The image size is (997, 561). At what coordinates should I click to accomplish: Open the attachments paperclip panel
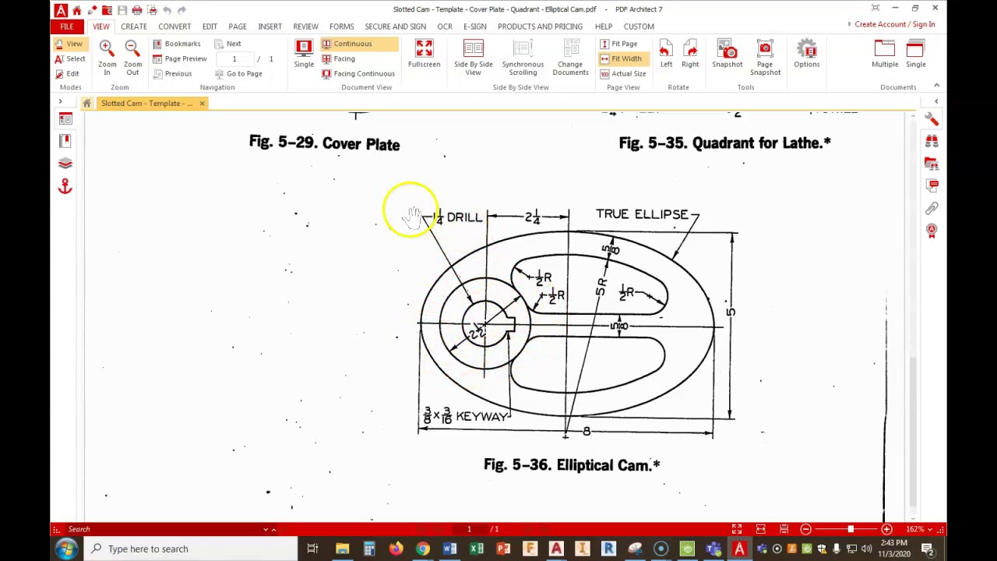(932, 208)
